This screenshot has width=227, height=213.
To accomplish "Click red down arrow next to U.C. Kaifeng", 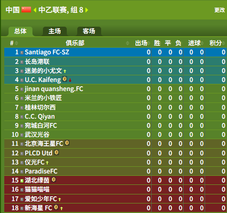I will pos(70,81).
